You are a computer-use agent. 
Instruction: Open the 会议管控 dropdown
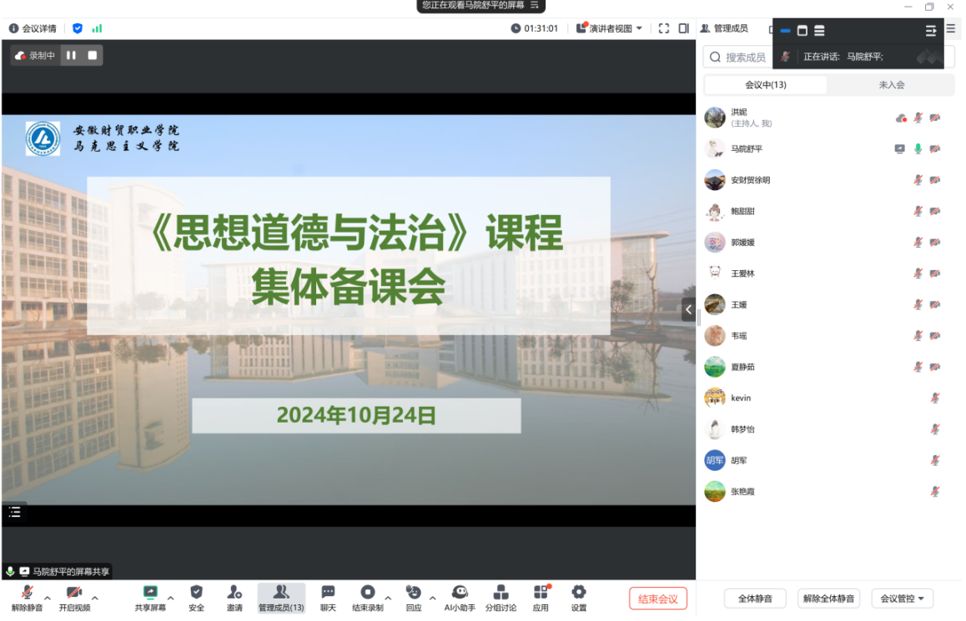(x=902, y=598)
